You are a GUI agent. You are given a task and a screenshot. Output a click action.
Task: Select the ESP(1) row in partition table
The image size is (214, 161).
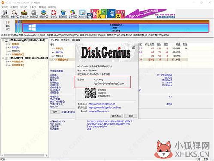119,52
